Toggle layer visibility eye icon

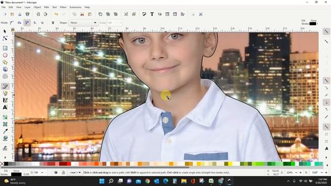click(56, 173)
